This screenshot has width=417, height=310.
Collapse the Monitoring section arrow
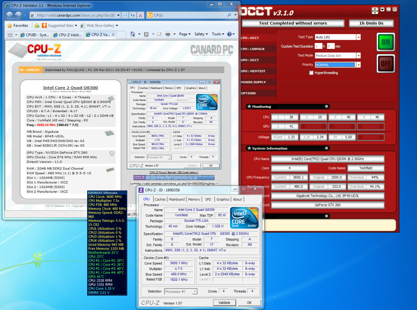click(x=327, y=106)
